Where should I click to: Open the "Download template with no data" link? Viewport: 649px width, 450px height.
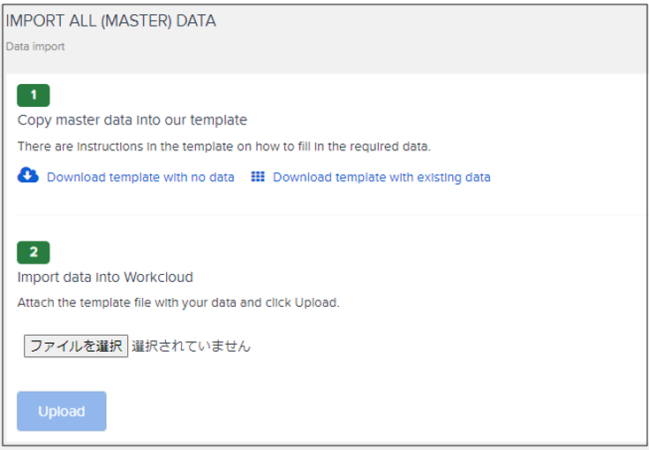pyautogui.click(x=140, y=177)
